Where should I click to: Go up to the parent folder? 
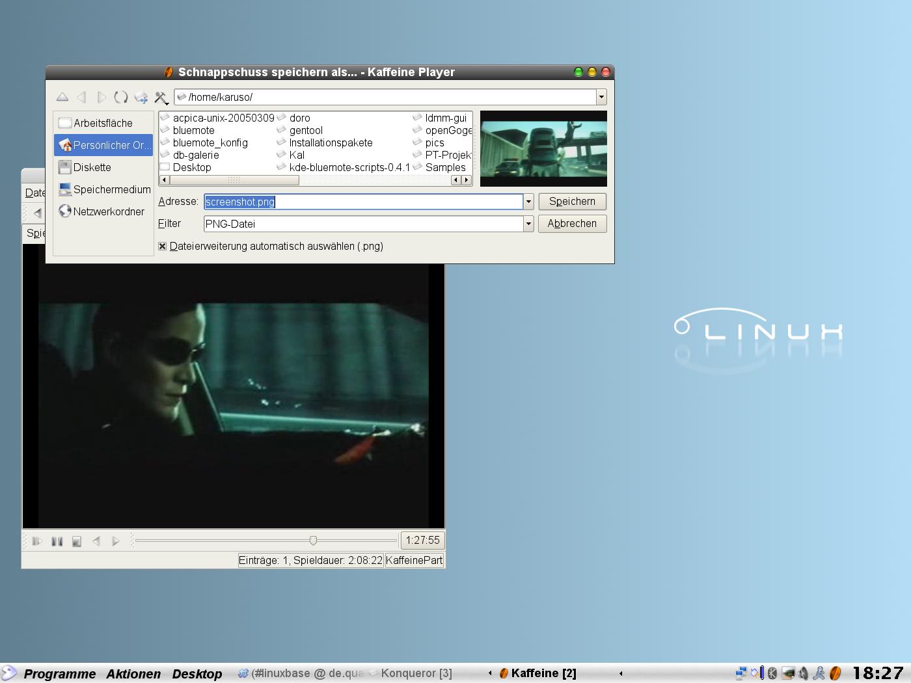click(62, 97)
